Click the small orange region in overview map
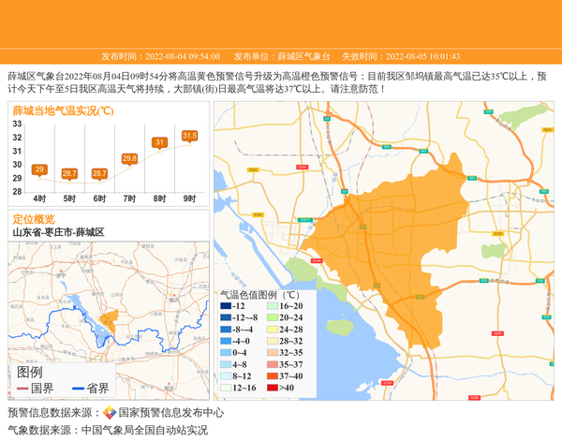This screenshot has width=562, height=441. [x=108, y=320]
